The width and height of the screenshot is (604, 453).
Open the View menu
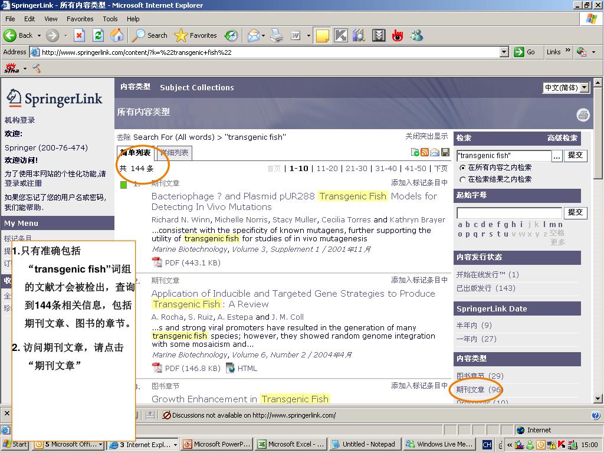51,19
